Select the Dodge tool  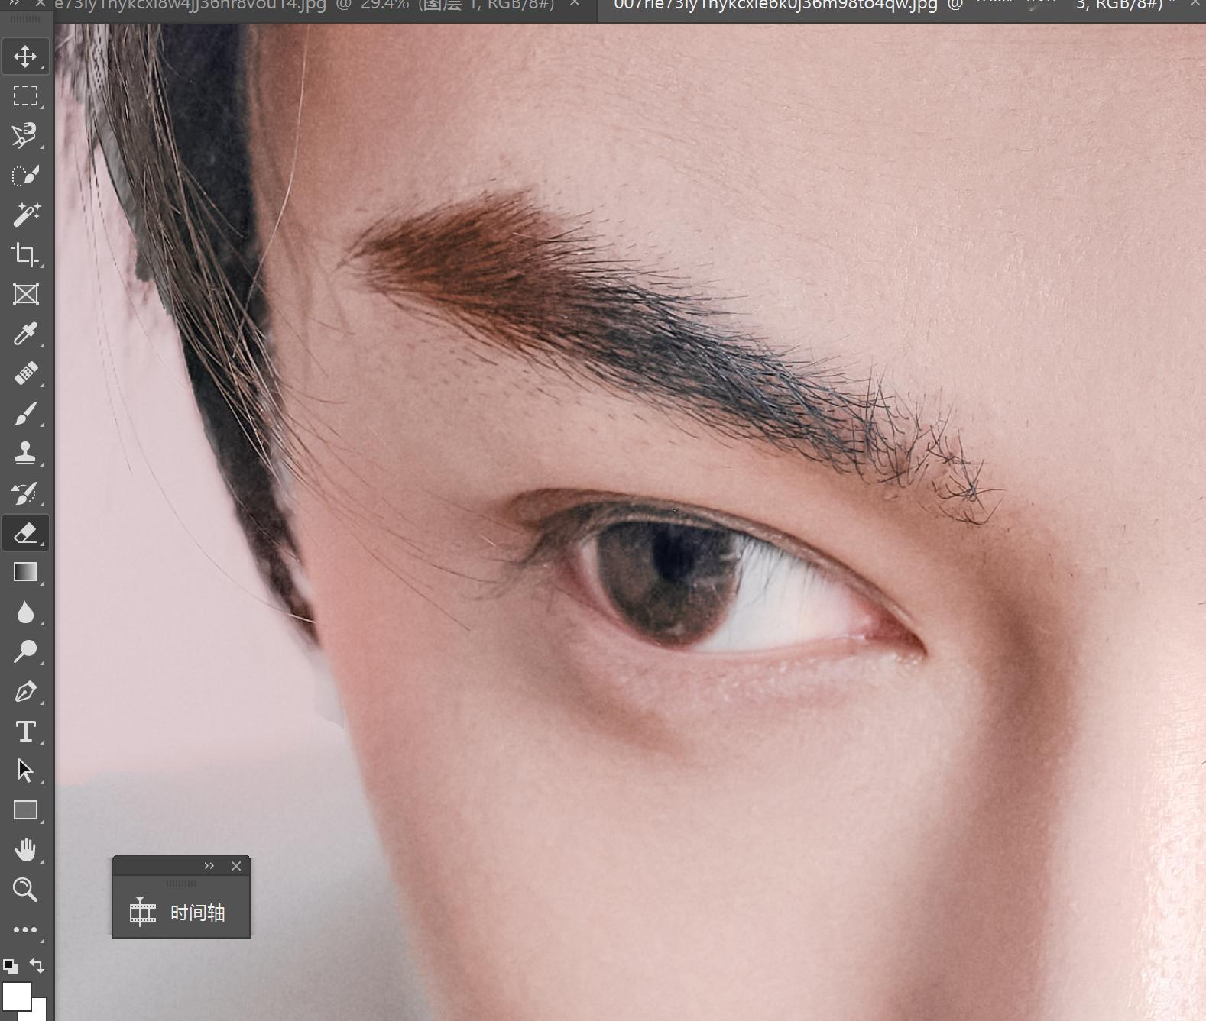(25, 651)
